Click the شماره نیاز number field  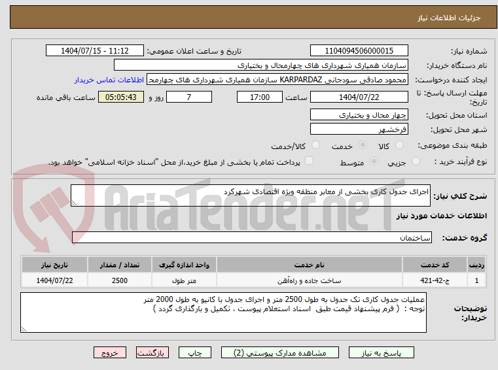(x=359, y=51)
